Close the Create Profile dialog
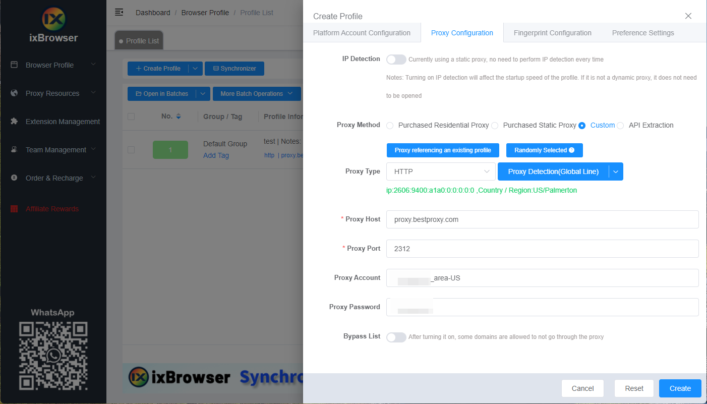The width and height of the screenshot is (707, 404). [688, 16]
